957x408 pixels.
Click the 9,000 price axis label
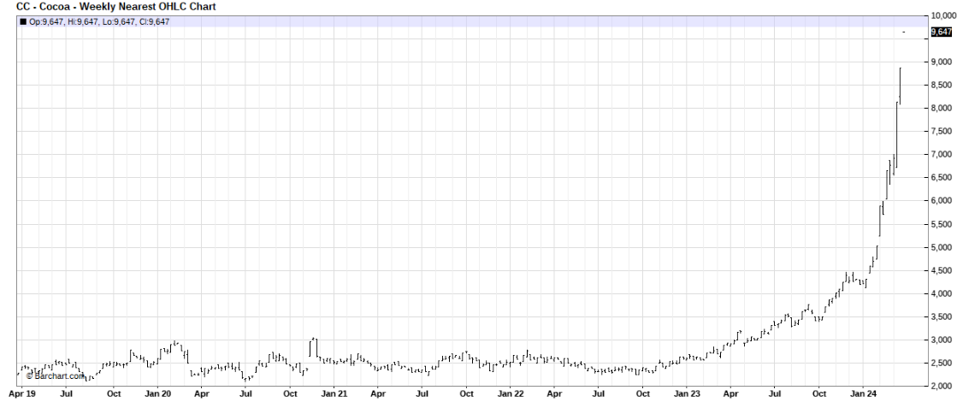(943, 62)
